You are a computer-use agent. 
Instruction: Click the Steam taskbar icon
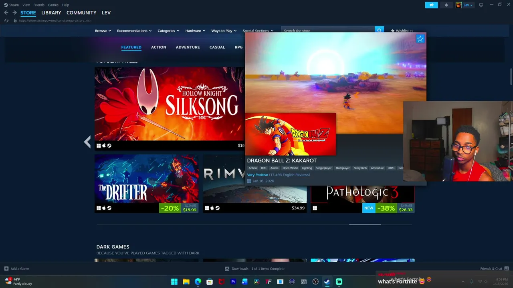[x=327, y=282]
